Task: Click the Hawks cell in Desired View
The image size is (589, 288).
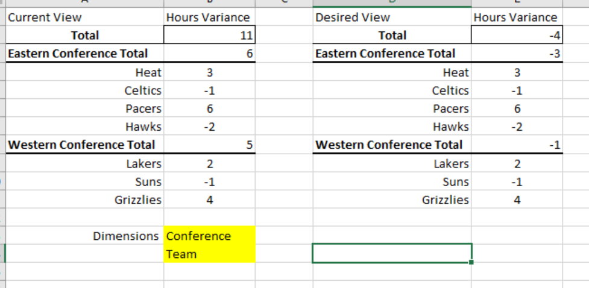Action: 392,127
